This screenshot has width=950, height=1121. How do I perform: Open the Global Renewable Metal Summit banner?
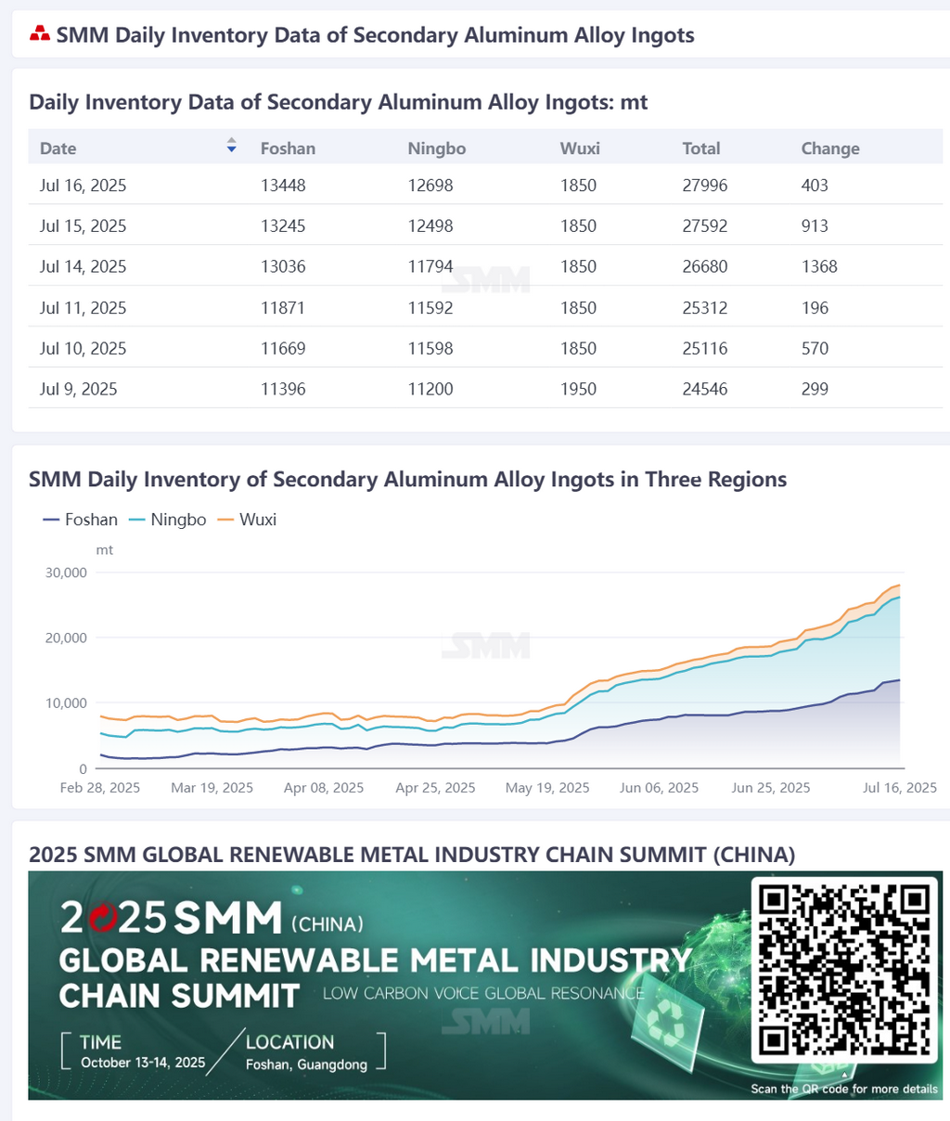coord(485,986)
